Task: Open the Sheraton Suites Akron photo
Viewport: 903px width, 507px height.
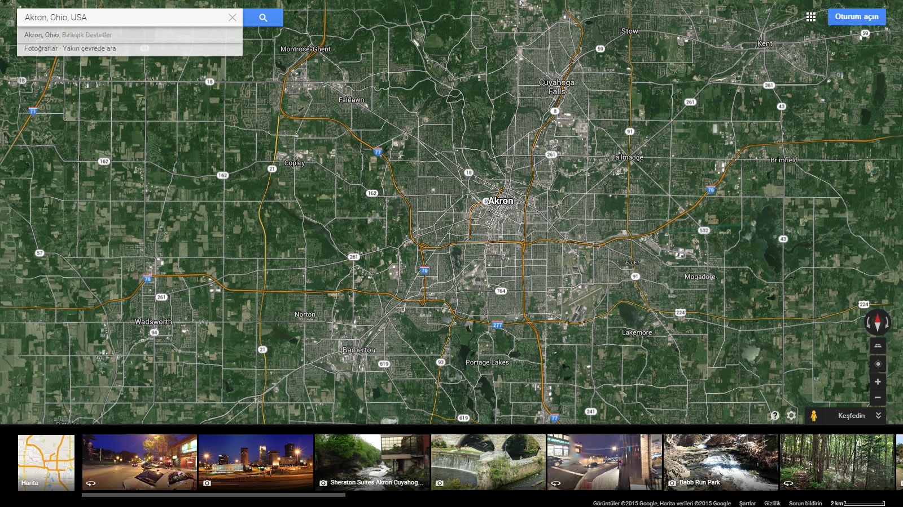Action: tap(372, 462)
